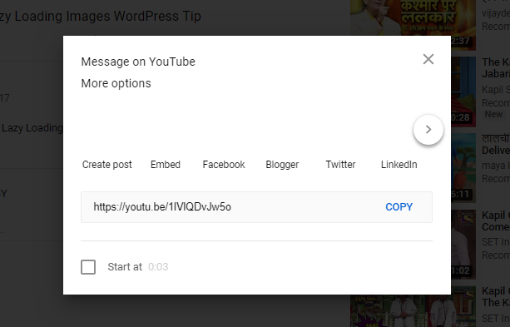Screen dimensions: 510x327
Task: Share the video to Facebook
Action: tap(224, 165)
